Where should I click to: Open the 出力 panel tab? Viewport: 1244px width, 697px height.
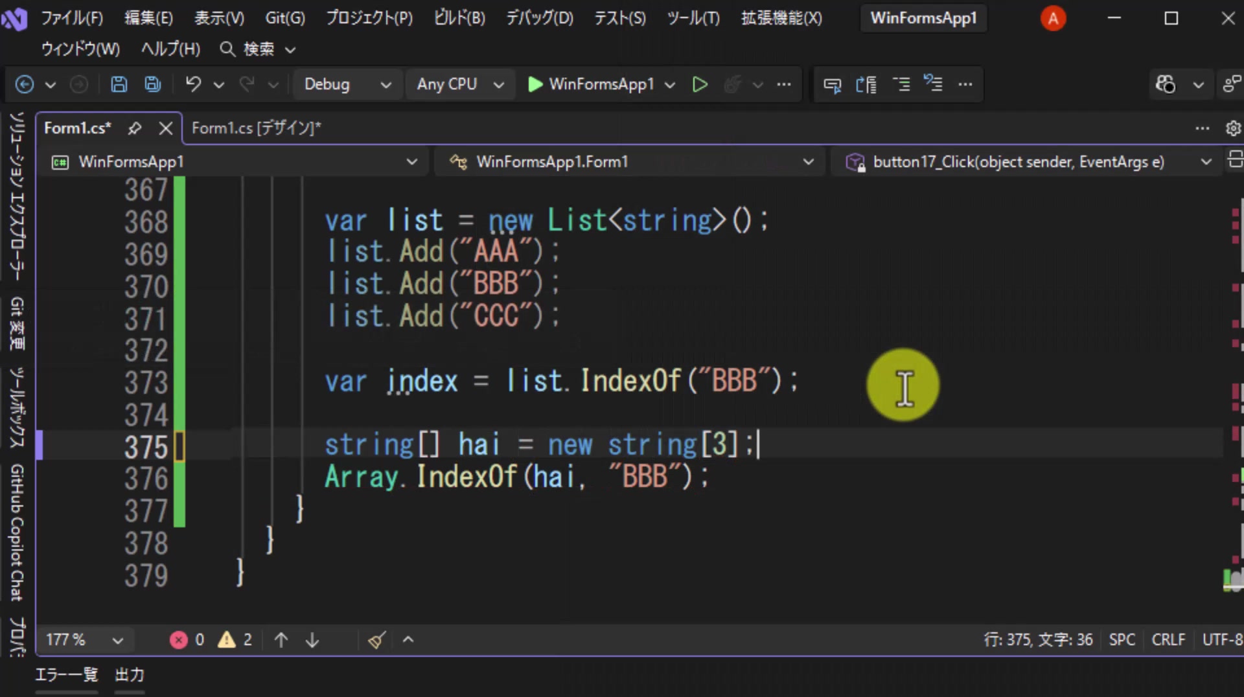pos(130,675)
